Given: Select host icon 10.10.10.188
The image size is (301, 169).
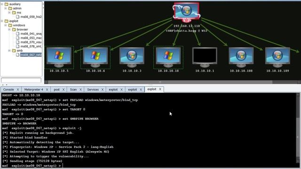Looking at the screenshot, I should [241, 57].
